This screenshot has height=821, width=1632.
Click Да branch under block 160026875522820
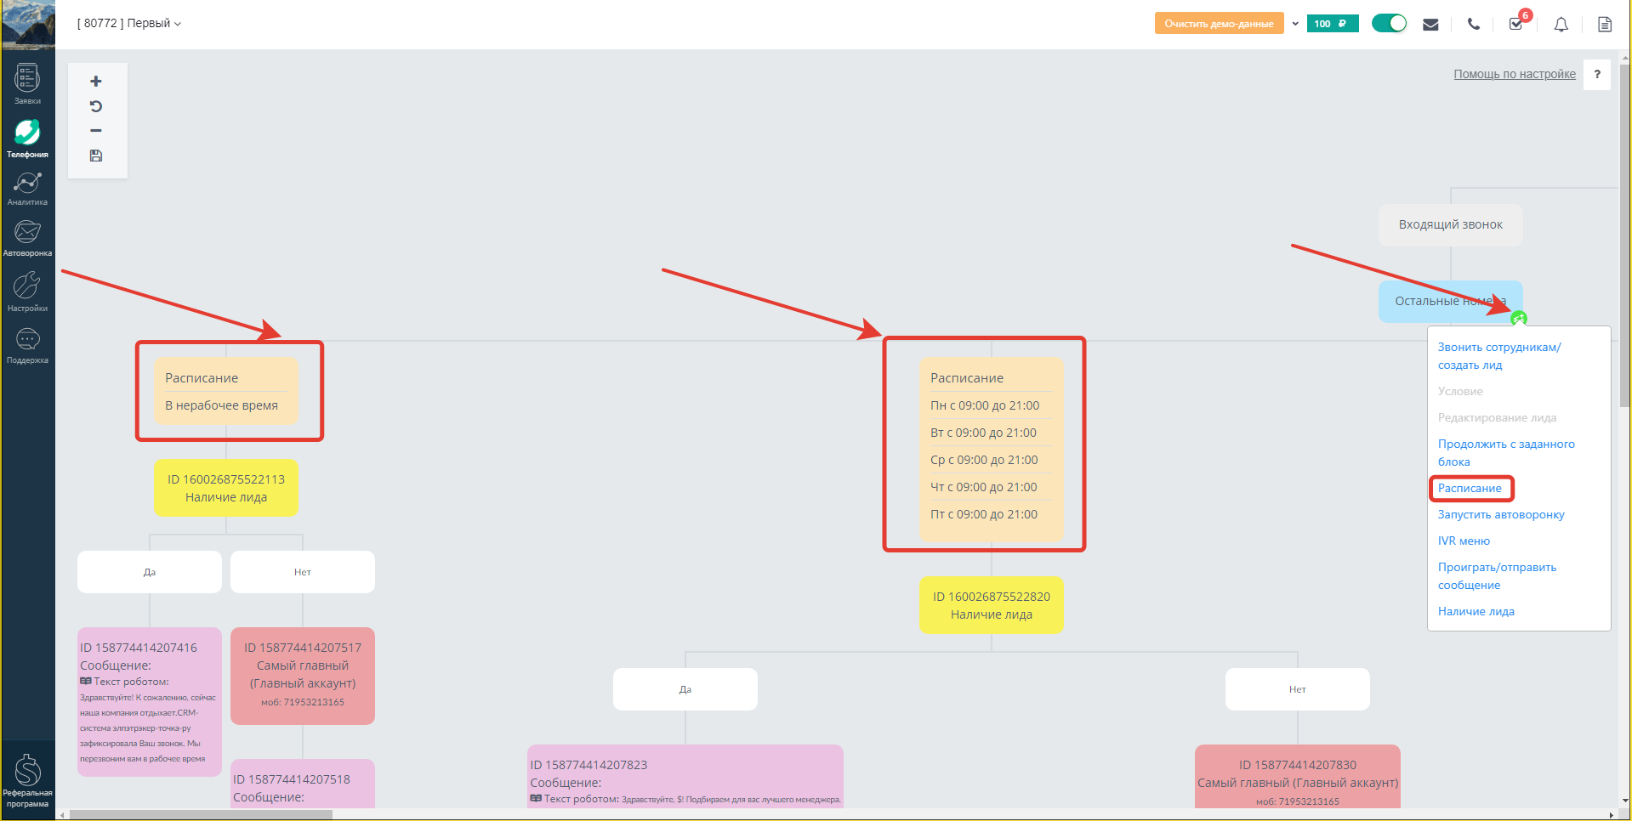(685, 689)
